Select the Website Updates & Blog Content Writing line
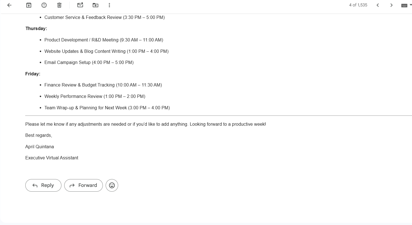The width and height of the screenshot is (412, 225). (106, 51)
